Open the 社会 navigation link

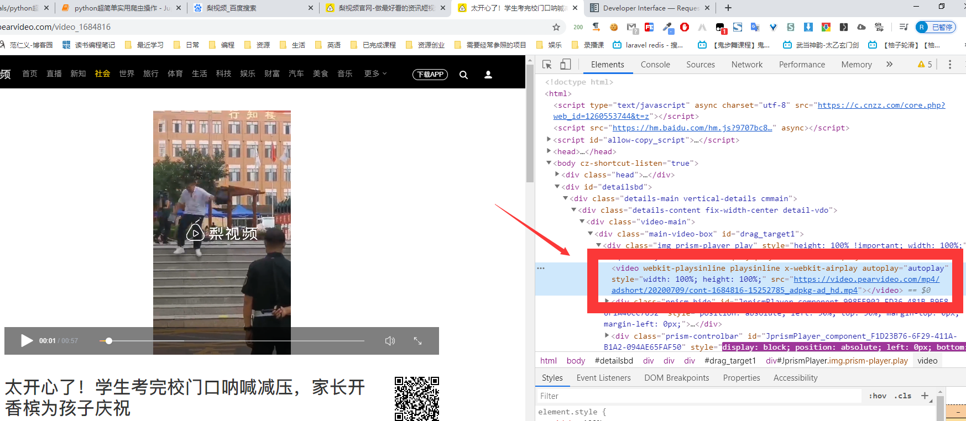click(102, 73)
